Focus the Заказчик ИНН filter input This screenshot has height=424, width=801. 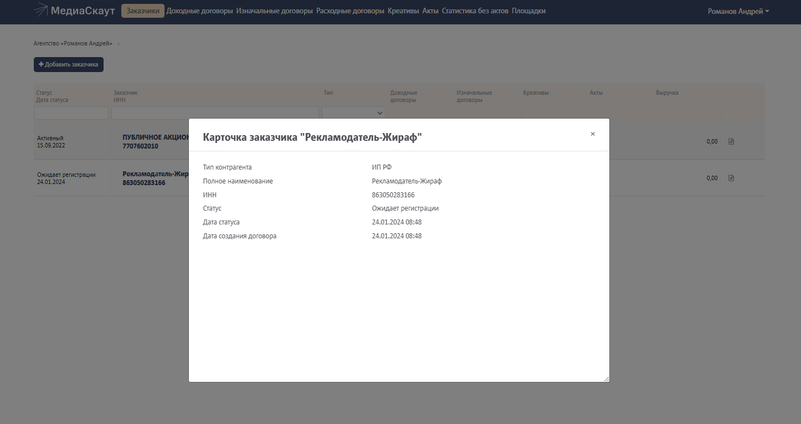pyautogui.click(x=215, y=113)
